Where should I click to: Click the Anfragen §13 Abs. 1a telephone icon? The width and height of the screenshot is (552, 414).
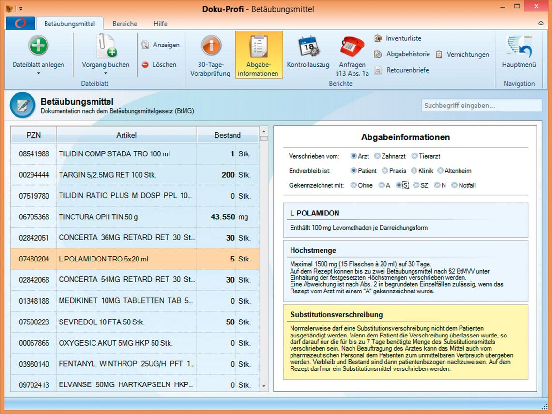pyautogui.click(x=352, y=46)
